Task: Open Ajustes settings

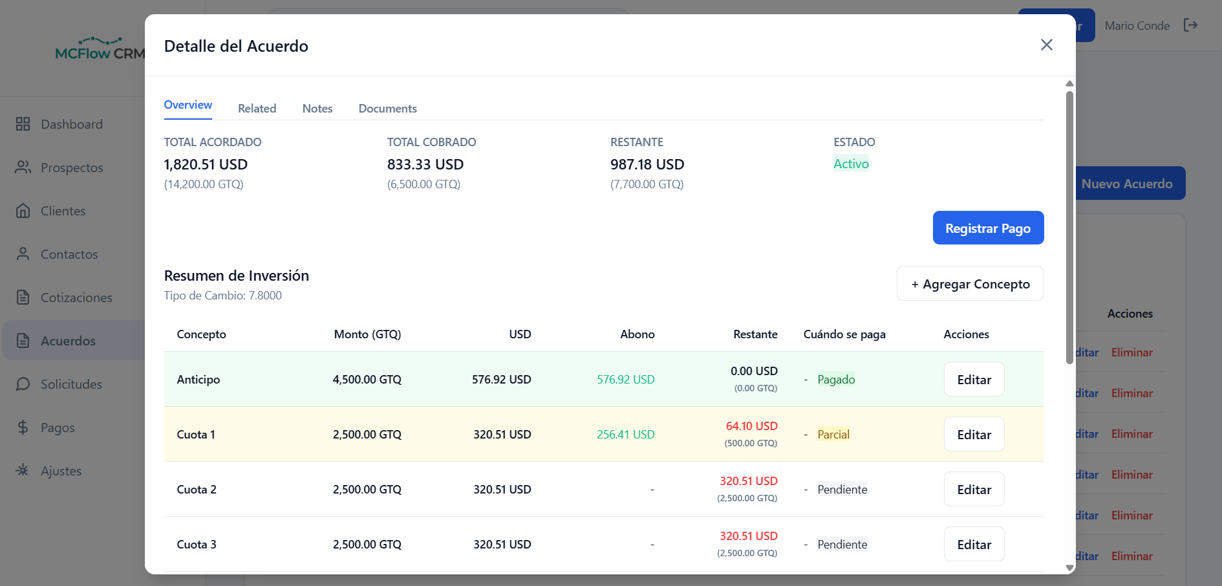Action: point(61,470)
